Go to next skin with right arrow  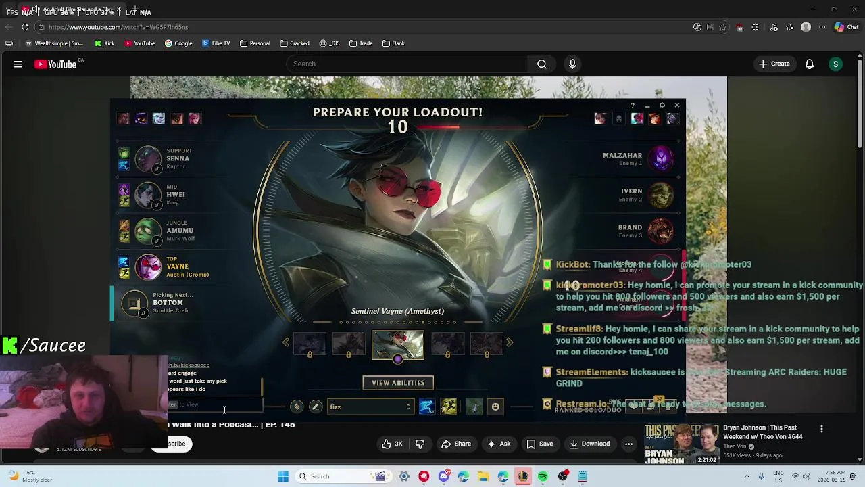point(510,342)
